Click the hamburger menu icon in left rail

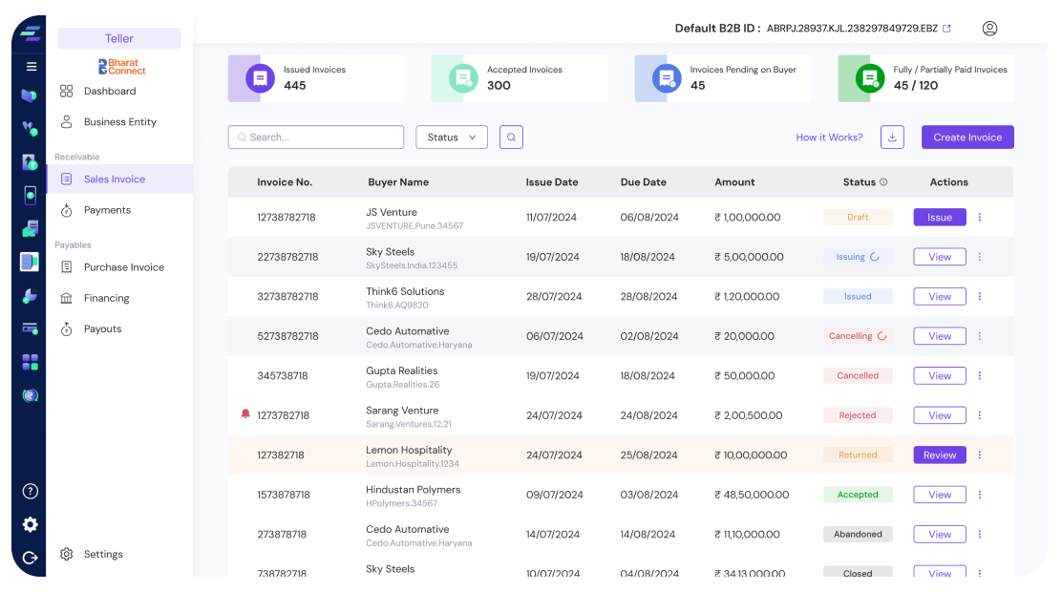(x=32, y=67)
